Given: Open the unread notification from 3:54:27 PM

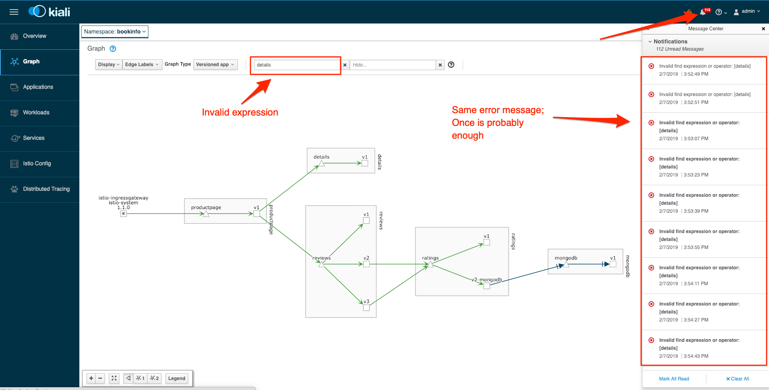Looking at the screenshot, I should click(704, 312).
